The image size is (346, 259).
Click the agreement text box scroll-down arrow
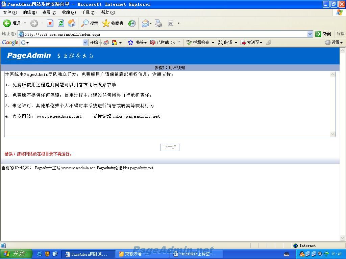(x=332, y=134)
